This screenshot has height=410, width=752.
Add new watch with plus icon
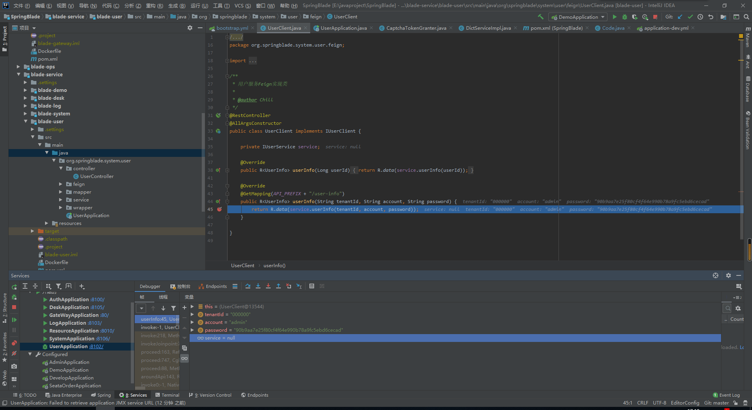pos(184,307)
